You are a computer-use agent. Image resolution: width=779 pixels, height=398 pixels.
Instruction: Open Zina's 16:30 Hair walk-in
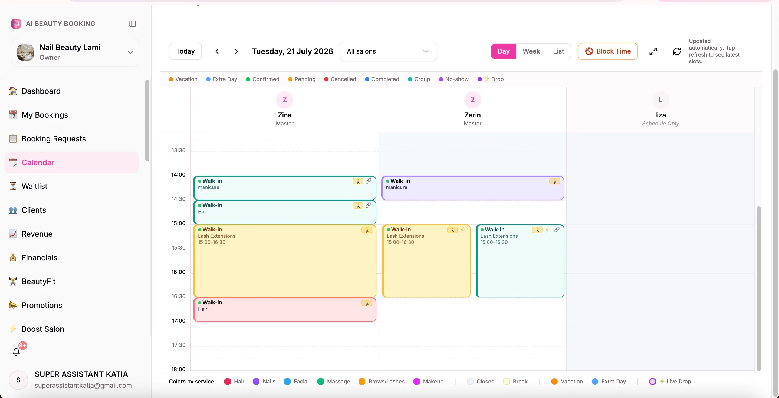pos(285,310)
